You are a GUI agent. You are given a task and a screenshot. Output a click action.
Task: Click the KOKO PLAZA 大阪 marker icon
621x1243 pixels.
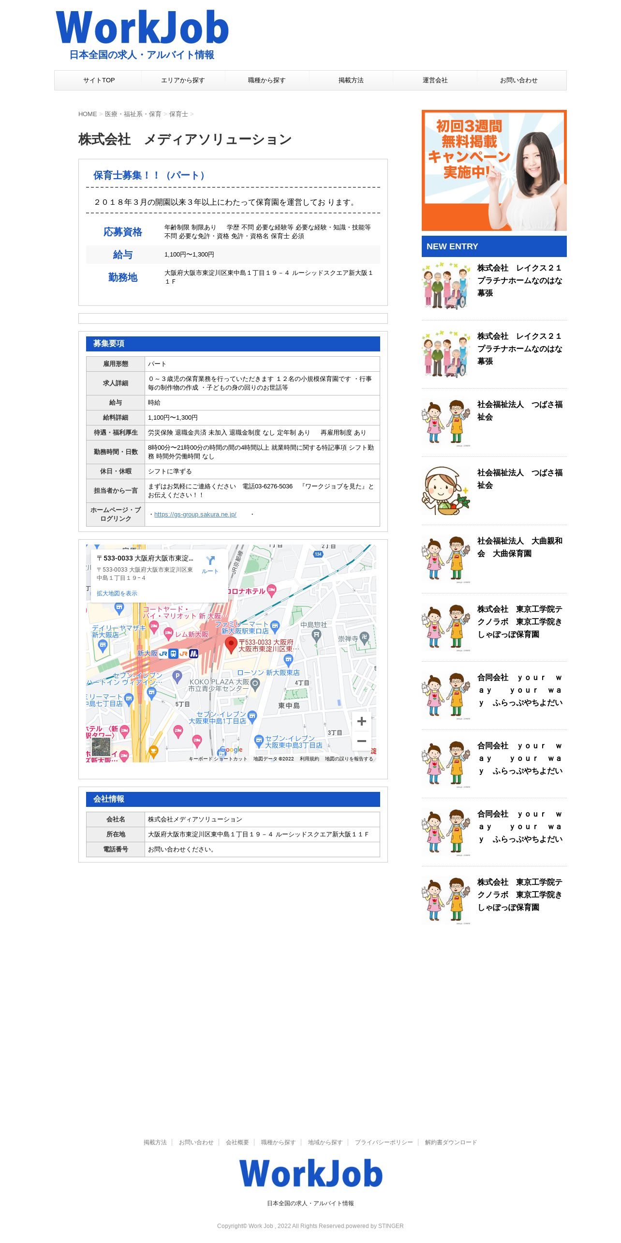click(255, 684)
